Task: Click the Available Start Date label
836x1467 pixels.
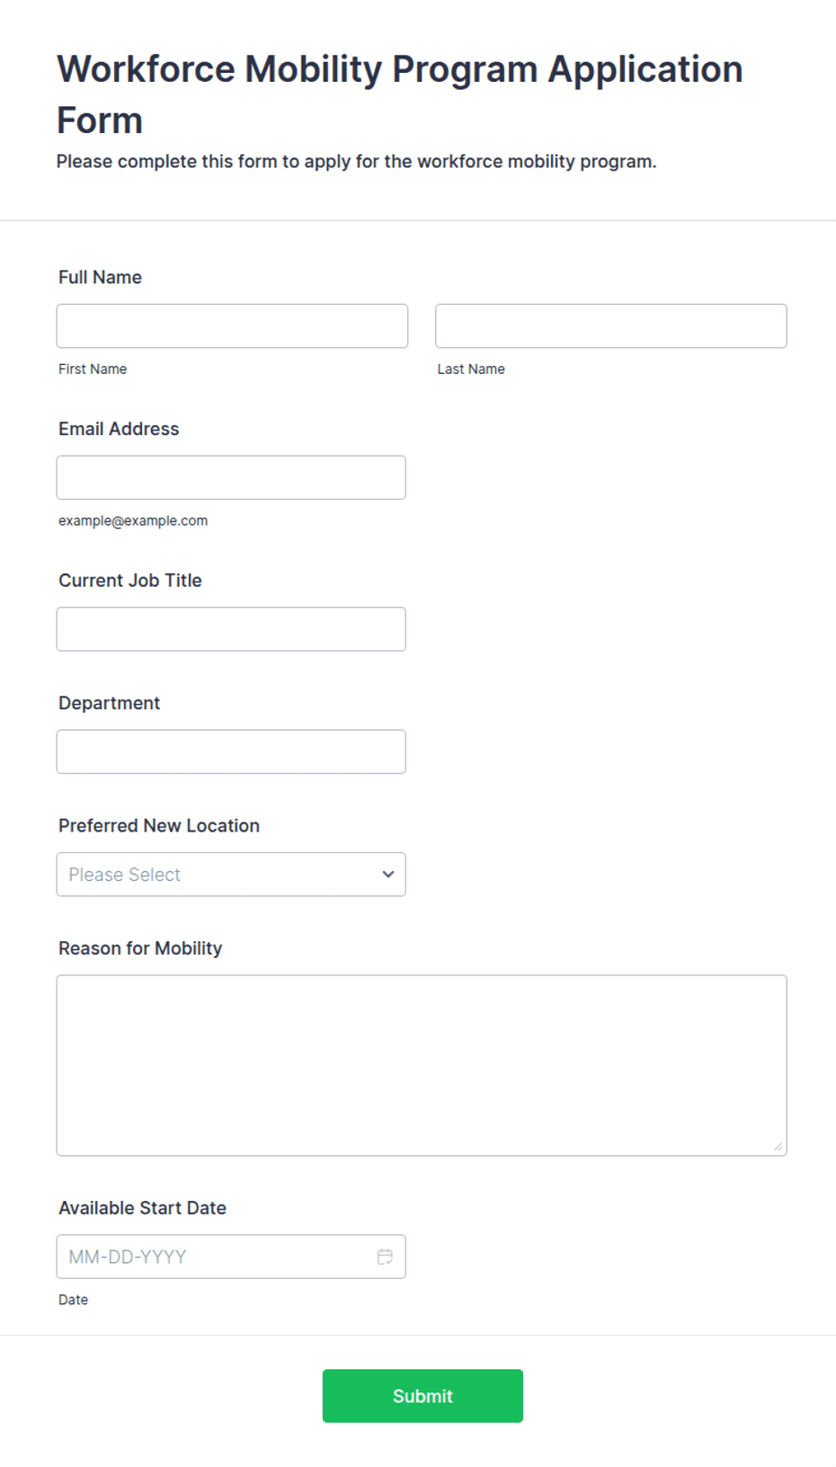Action: point(142,1208)
